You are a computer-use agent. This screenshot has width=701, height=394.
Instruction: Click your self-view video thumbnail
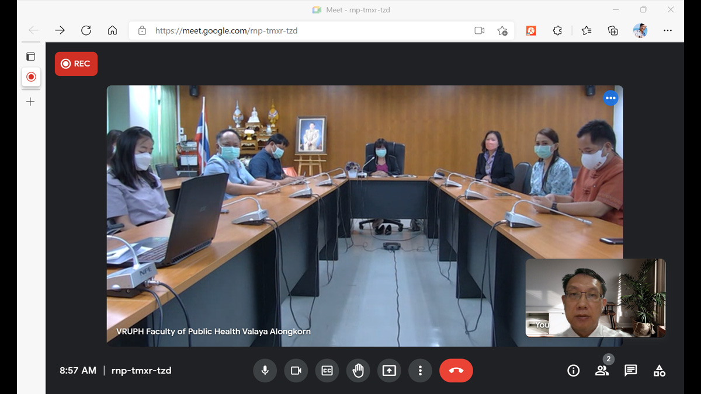point(595,298)
